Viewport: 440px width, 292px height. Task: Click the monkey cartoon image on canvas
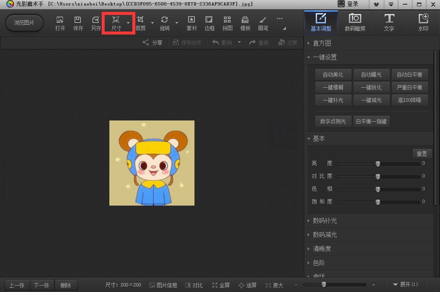tap(152, 163)
